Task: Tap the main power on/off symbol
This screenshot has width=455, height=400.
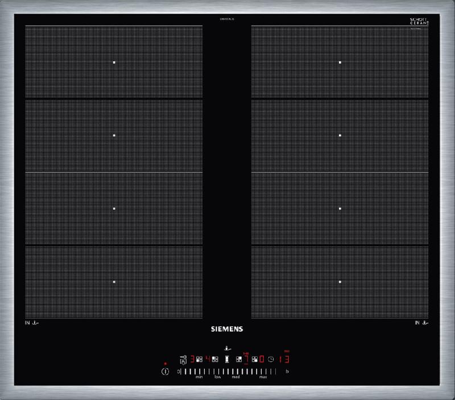Action: pyautogui.click(x=165, y=372)
